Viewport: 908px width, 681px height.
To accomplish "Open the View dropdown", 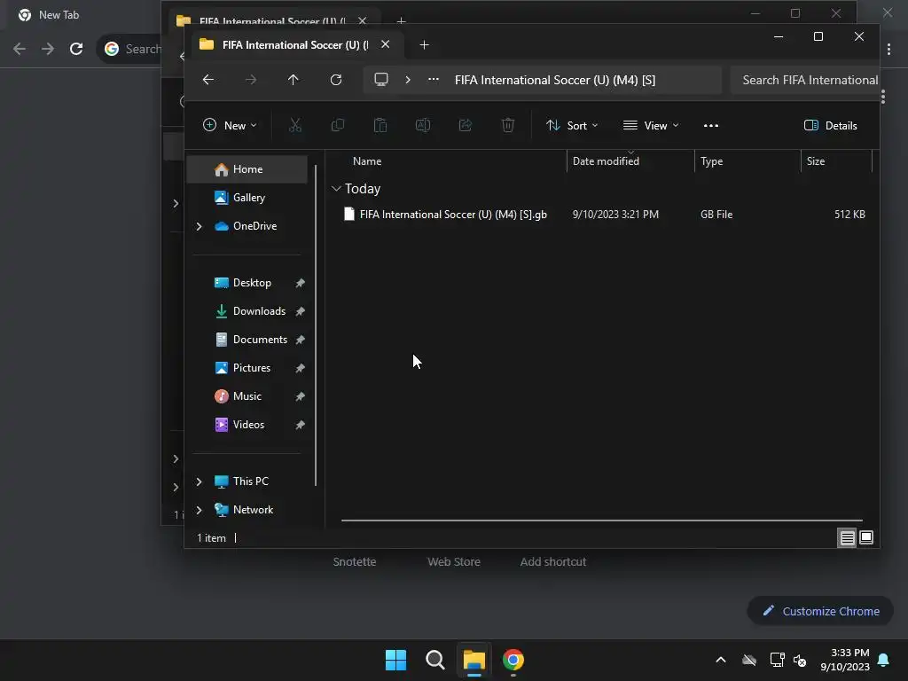I will pos(651,126).
